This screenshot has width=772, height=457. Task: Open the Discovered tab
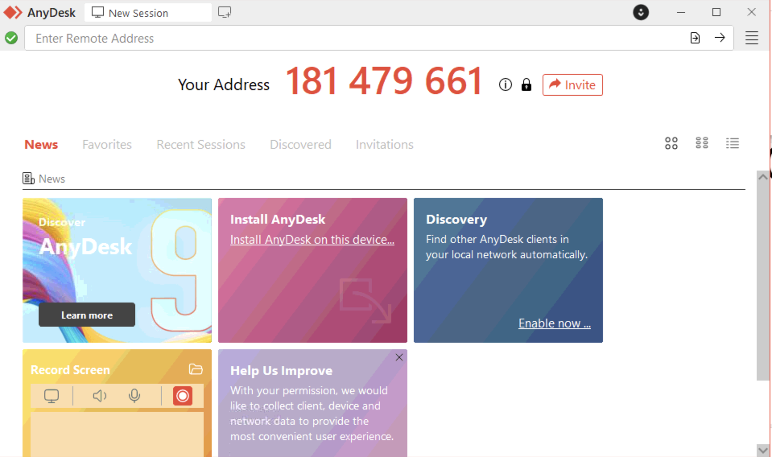click(301, 144)
